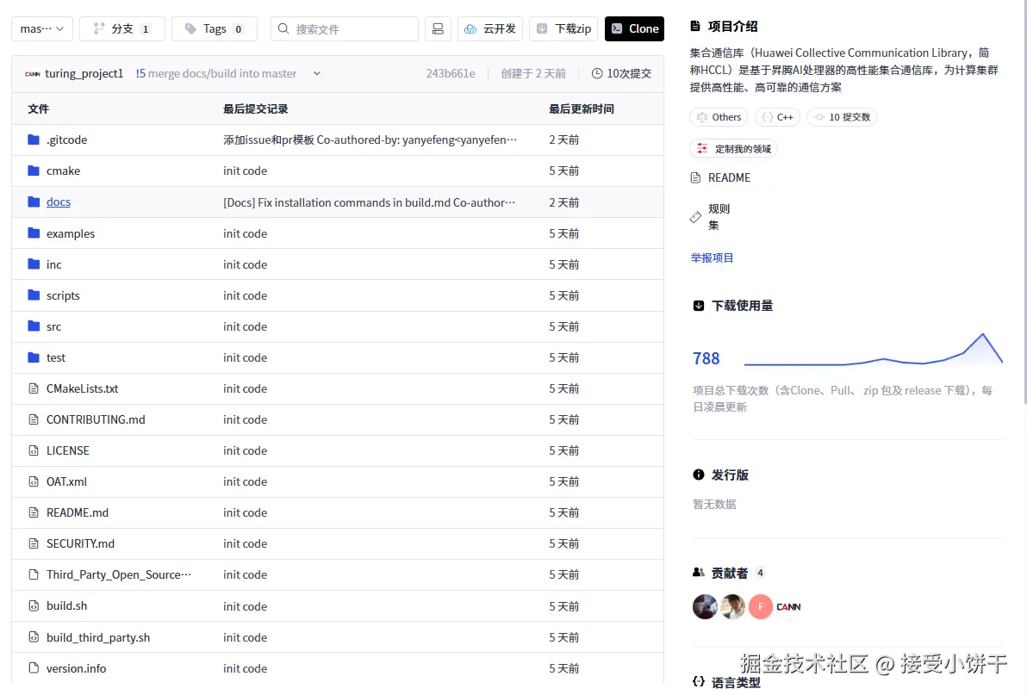
Task: Expand the latest commit message chevron
Action: coord(317,73)
